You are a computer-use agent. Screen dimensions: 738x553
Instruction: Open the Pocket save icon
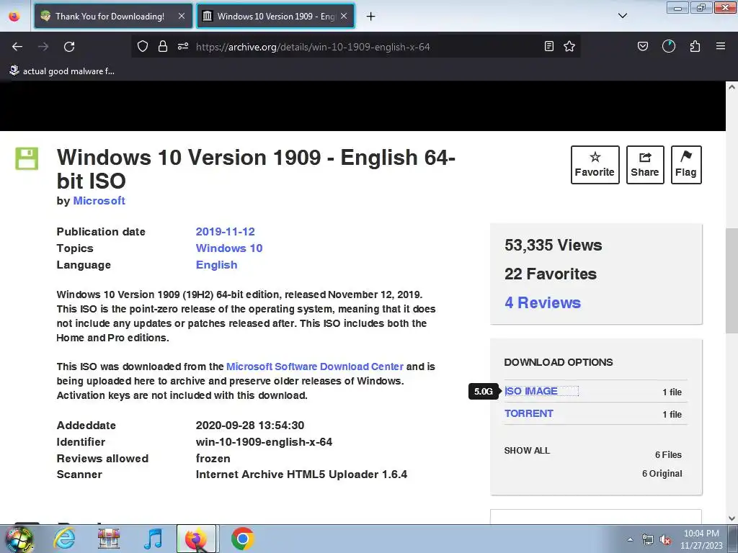coord(642,46)
